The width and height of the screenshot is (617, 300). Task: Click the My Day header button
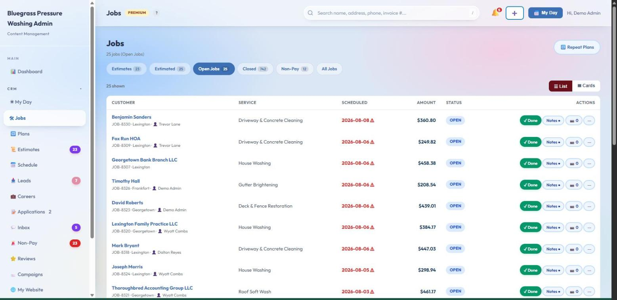(x=545, y=13)
